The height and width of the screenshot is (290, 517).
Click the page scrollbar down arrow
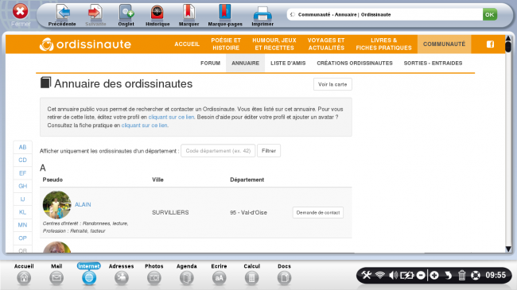(508, 249)
